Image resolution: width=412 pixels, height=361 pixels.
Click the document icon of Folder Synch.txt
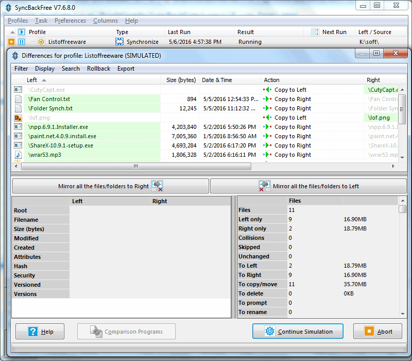click(18, 108)
